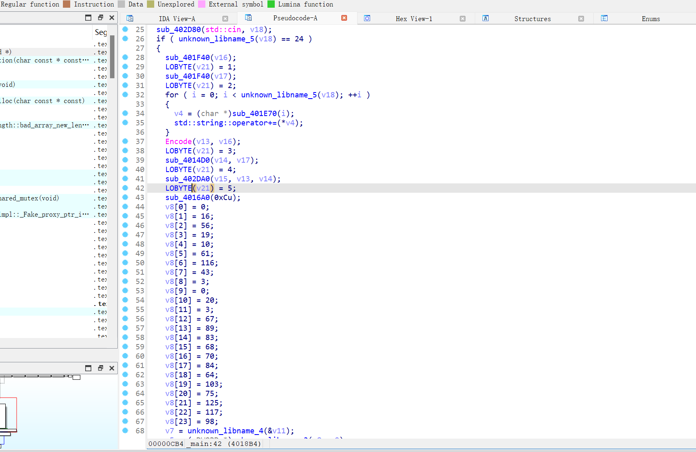Click the v8[6] = 116 assignment
Viewport: 696px width, 452px height.
pos(192,263)
